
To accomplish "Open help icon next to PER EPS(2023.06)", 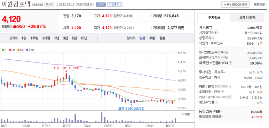I will [229, 87].
